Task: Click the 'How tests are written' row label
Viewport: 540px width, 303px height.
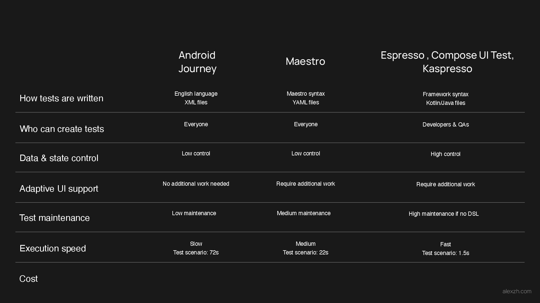Action: point(61,98)
